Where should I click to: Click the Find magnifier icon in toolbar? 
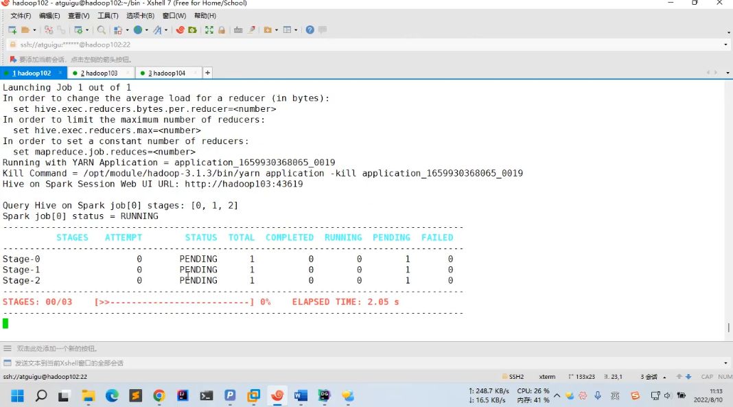click(102, 30)
